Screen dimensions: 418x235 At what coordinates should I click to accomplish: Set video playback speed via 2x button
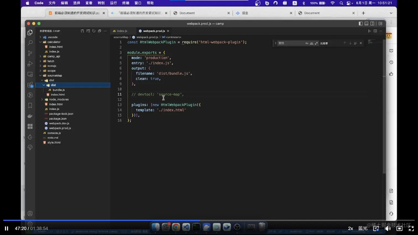coord(350,228)
